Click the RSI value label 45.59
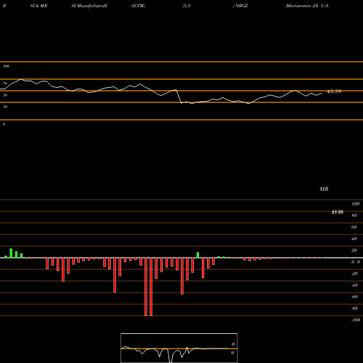Screen dimensions: 363x363 click(x=334, y=91)
